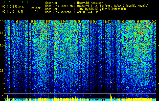Click the name Masayuki Kobayashi
The height and width of the screenshot is (101, 159).
pos(91,3)
